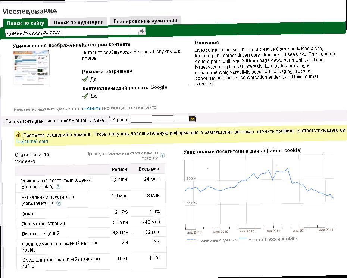Click worldwide visits per cookie value 3,5
347x278 pixels.
[x=157, y=242]
